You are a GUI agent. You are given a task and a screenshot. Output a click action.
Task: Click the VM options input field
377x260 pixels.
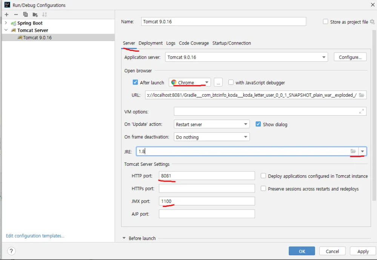click(x=270, y=112)
